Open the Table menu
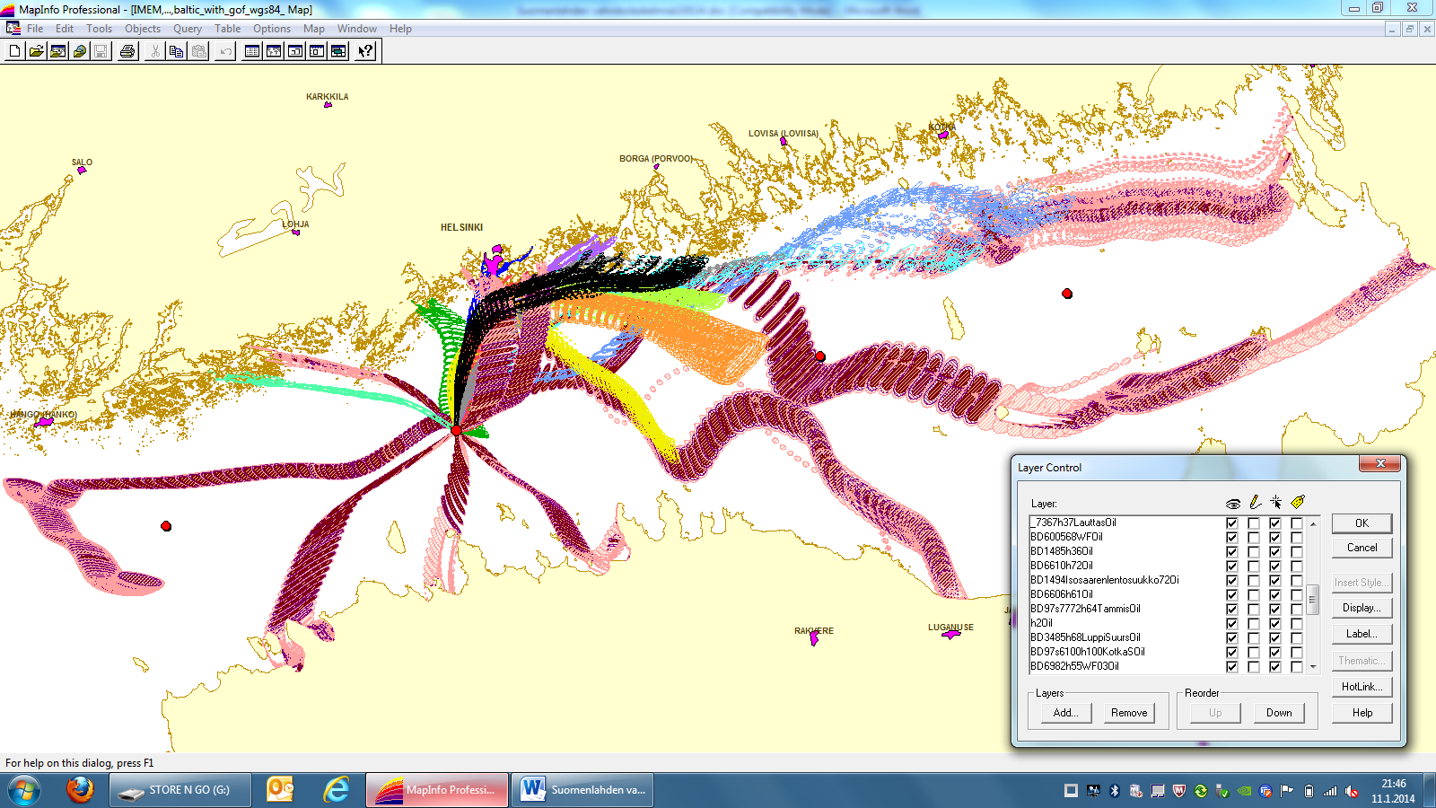This screenshot has height=808, width=1436. (x=227, y=29)
